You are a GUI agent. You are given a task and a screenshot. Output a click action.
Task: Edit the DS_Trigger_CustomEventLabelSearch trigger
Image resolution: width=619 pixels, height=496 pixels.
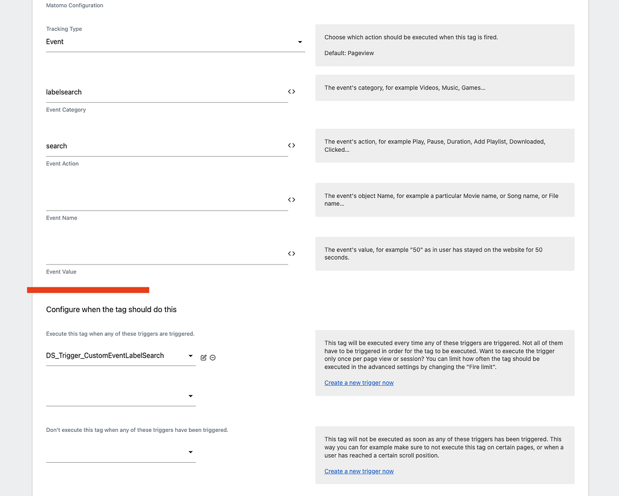204,357
